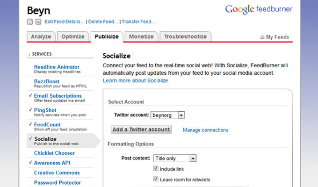Open the Post content dropdown

174,158
